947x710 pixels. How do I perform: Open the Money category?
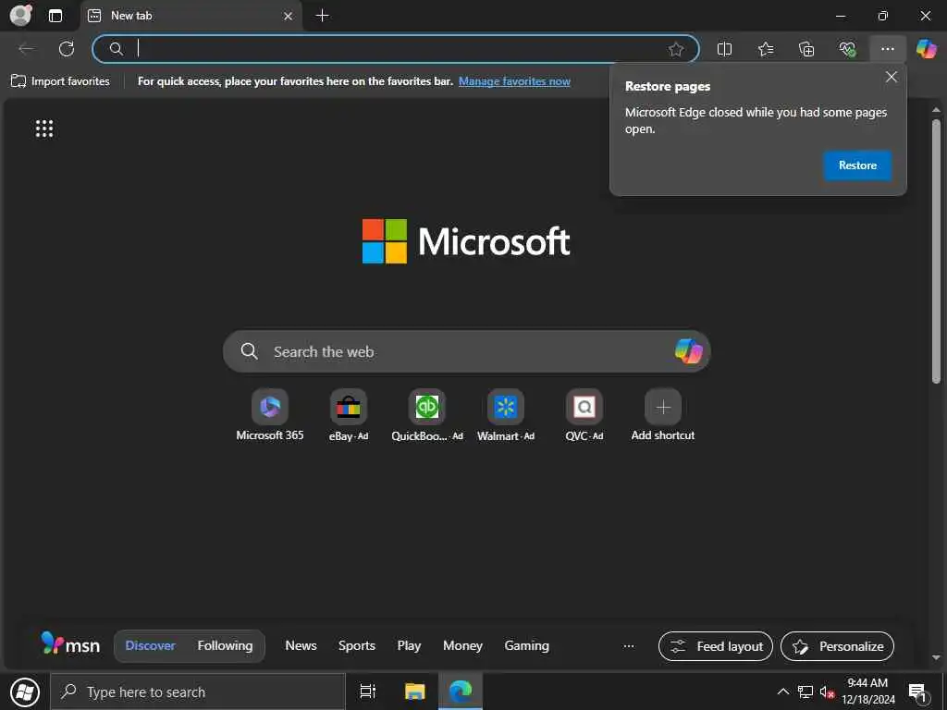(x=462, y=645)
